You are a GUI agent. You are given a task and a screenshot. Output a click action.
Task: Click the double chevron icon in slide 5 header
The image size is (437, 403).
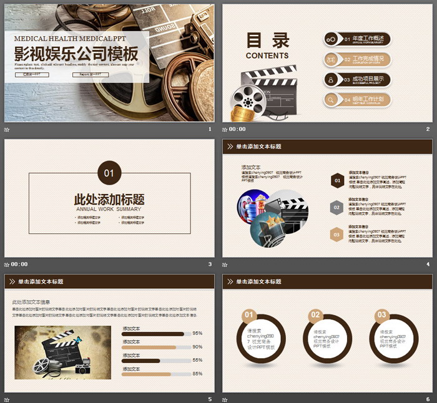coord(12,281)
